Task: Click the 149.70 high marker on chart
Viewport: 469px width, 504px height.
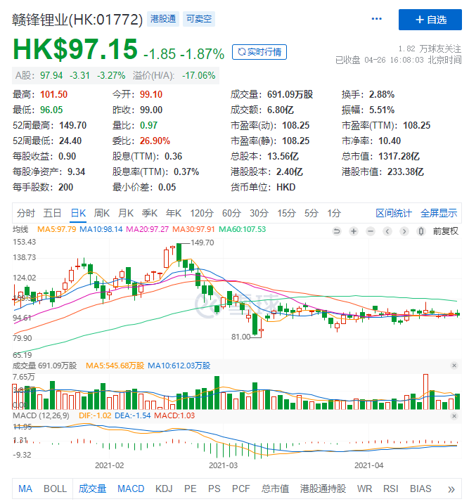Action: point(203,243)
